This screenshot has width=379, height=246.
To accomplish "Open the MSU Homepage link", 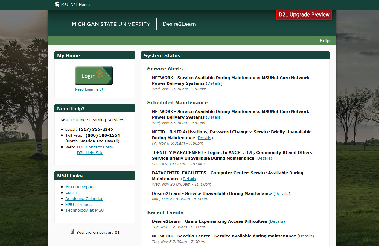I will click(80, 186).
